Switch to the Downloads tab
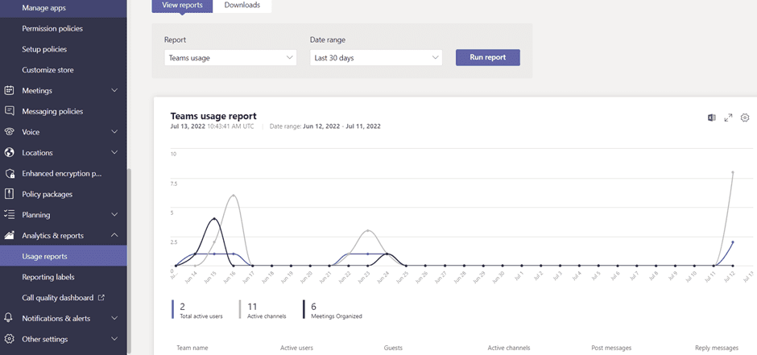This screenshot has height=355, width=757. click(x=242, y=6)
